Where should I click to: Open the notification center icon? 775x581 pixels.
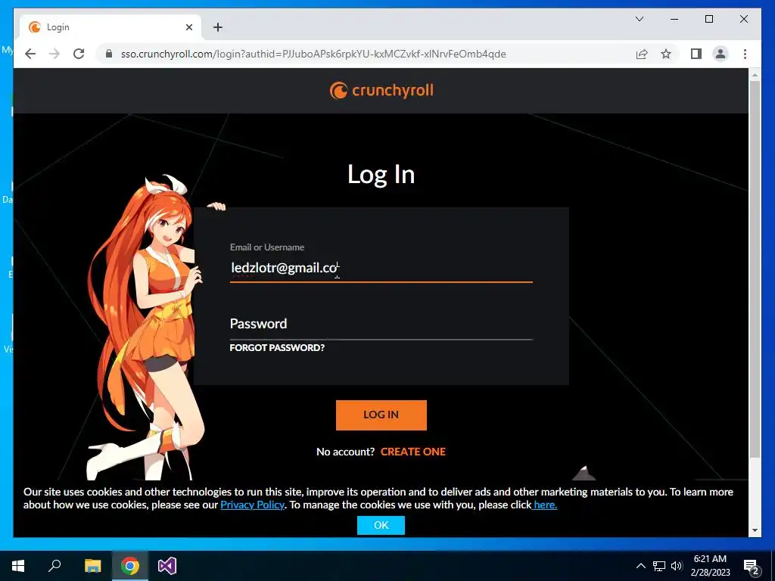(x=752, y=567)
